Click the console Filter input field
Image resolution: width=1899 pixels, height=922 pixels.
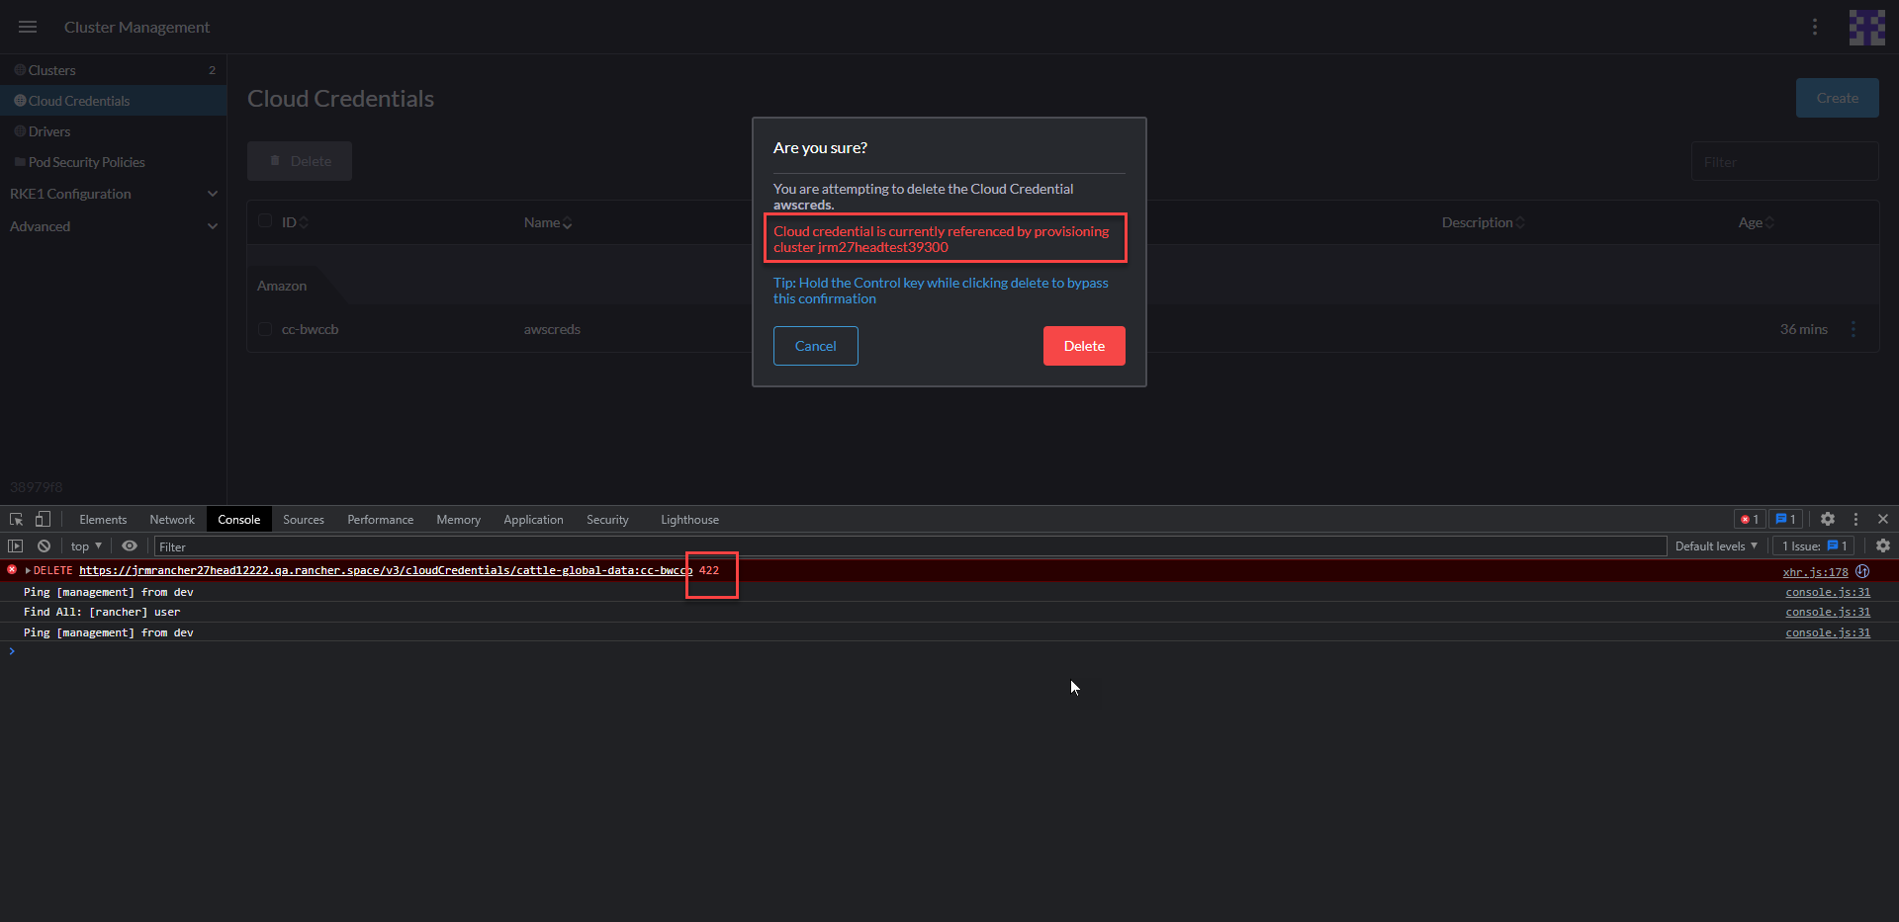396,545
